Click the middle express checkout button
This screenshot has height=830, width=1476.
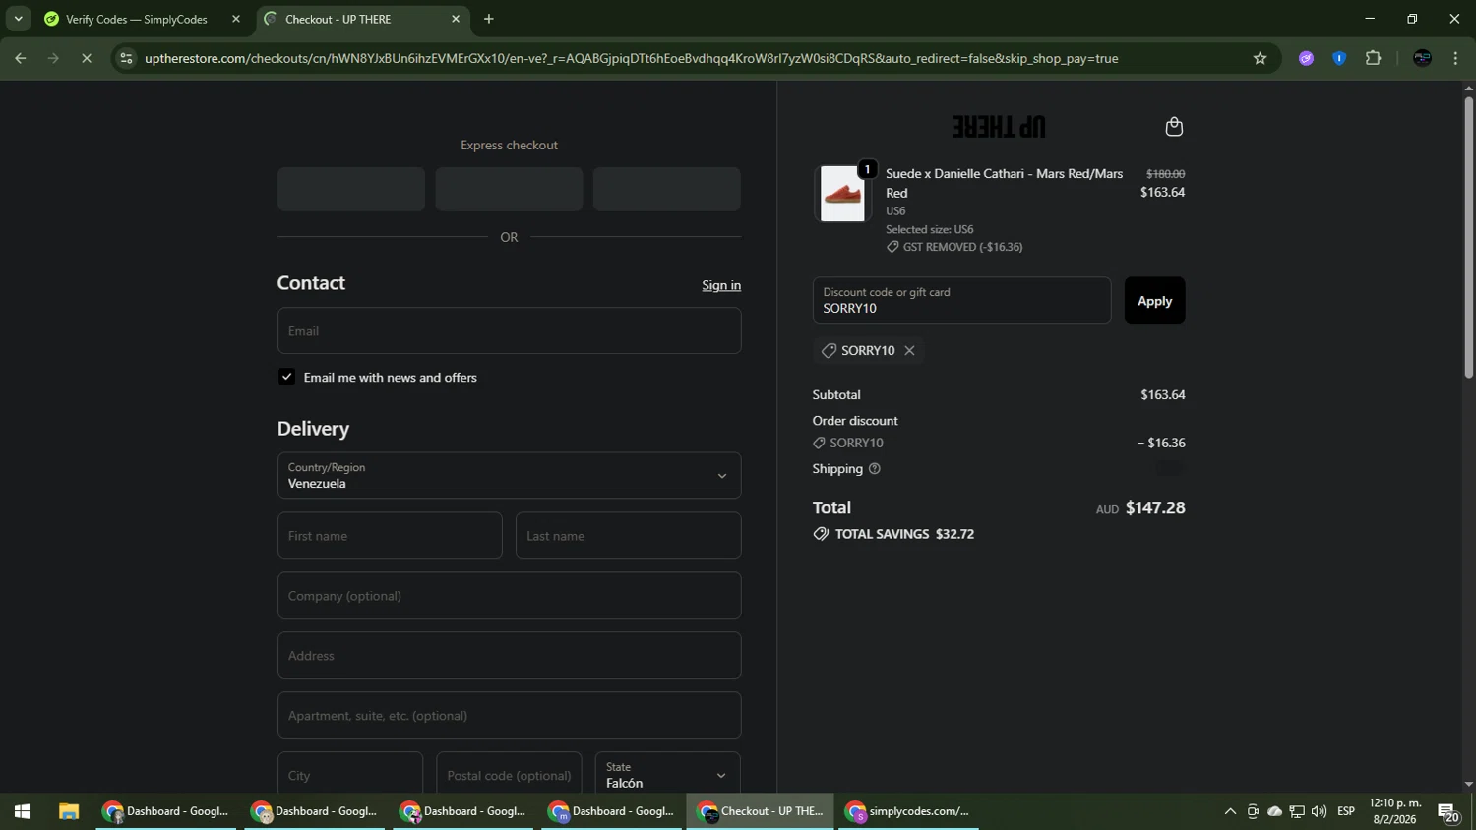pos(509,189)
